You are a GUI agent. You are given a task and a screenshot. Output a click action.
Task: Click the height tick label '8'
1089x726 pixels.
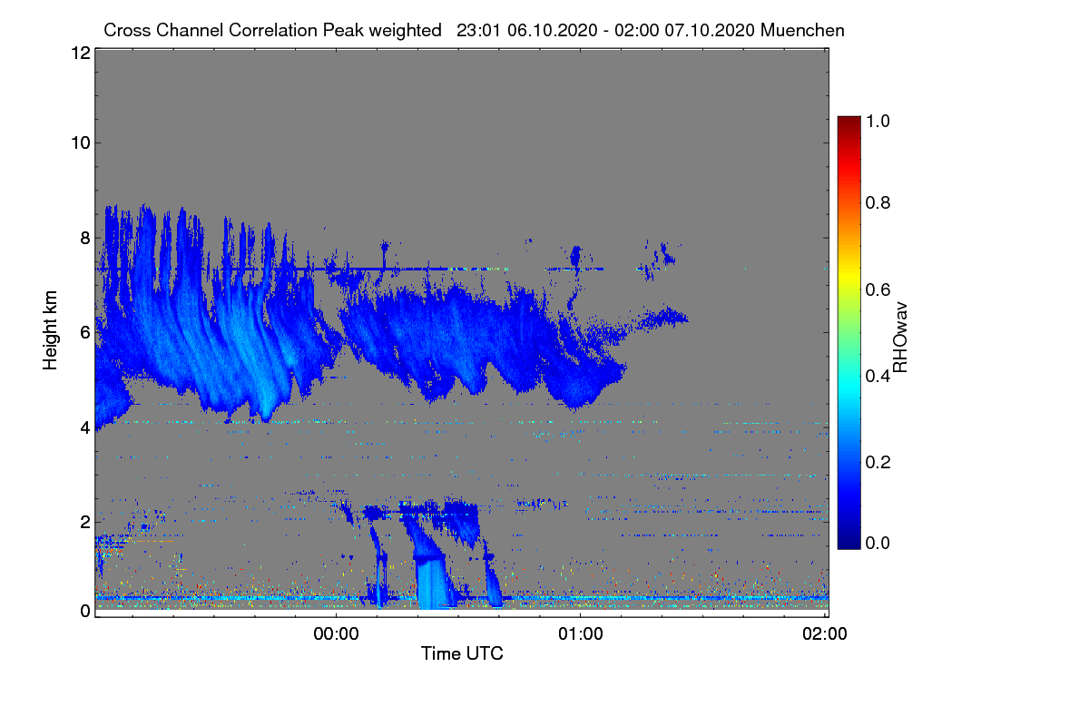[84, 238]
